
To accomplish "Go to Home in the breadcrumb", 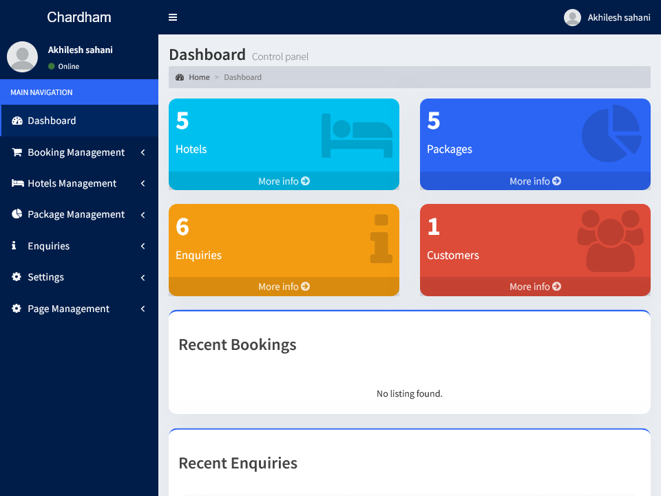I will tap(199, 77).
